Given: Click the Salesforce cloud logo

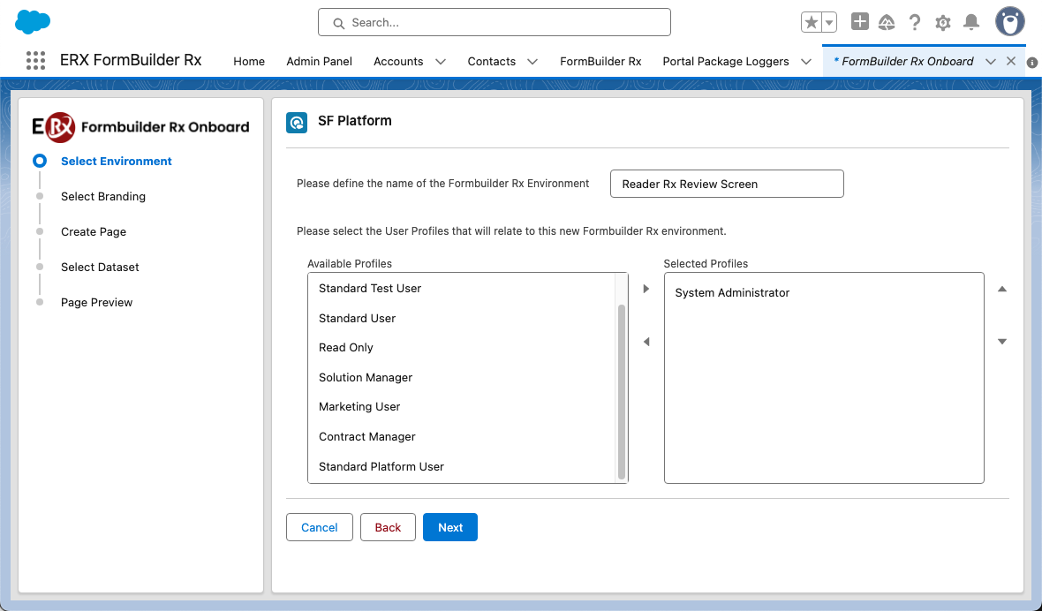Looking at the screenshot, I should pyautogui.click(x=33, y=22).
